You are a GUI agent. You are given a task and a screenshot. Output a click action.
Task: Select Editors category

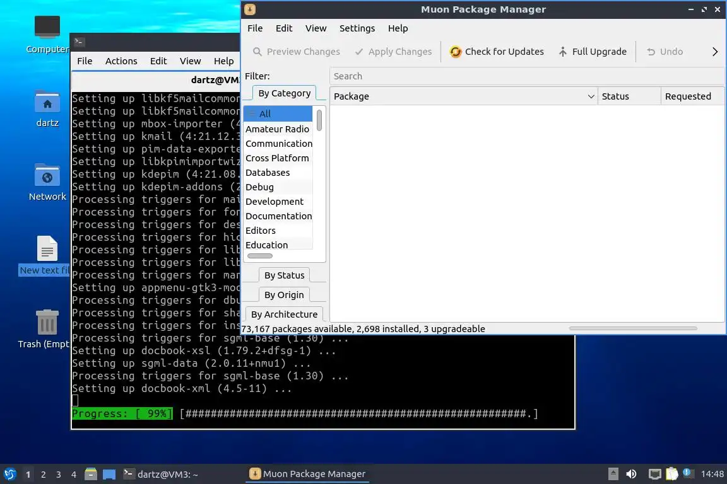coord(278,230)
